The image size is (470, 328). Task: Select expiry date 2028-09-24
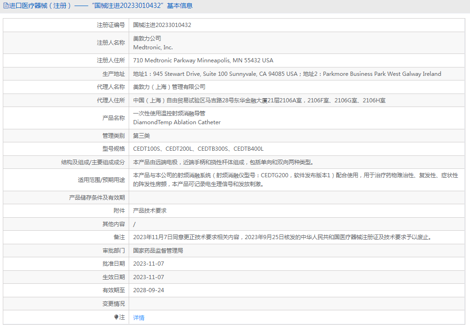tap(148, 290)
